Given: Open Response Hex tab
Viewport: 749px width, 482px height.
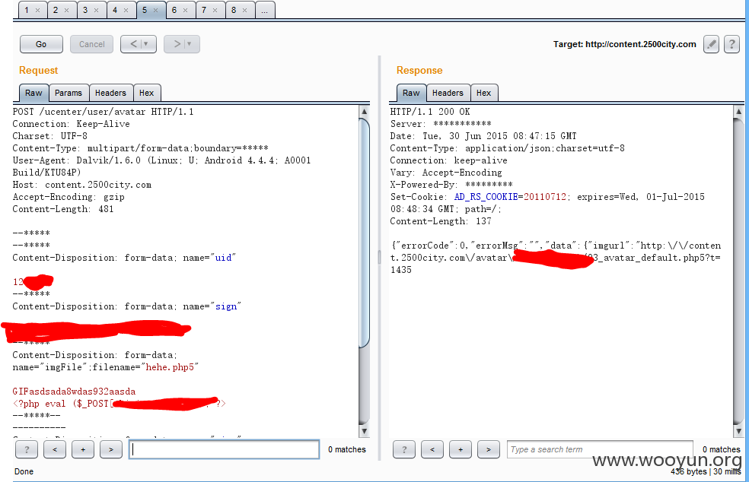Looking at the screenshot, I should (x=484, y=93).
